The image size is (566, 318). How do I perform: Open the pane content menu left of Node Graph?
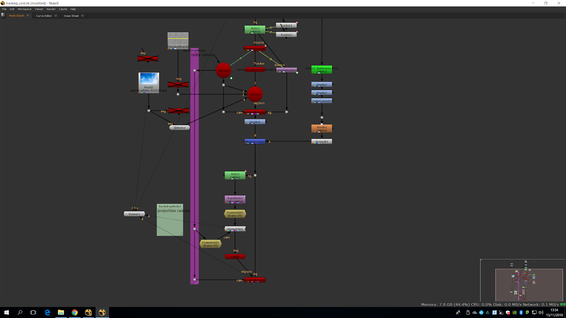(3, 15)
